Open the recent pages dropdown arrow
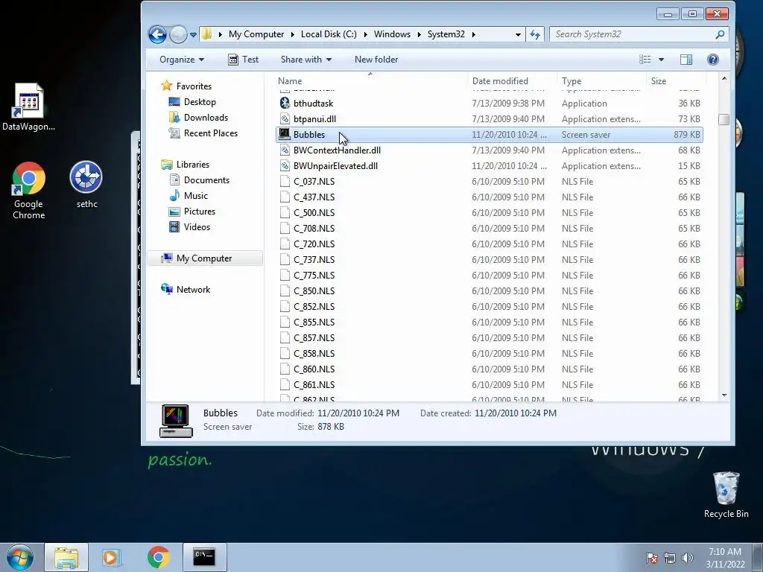Viewport: 763px width, 572px height. coord(193,35)
